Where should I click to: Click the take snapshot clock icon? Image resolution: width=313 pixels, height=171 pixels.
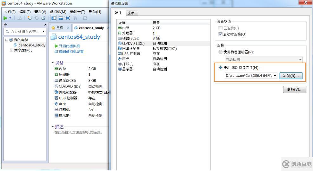click(x=30, y=18)
